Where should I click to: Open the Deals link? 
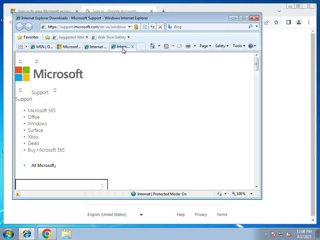[33, 143]
